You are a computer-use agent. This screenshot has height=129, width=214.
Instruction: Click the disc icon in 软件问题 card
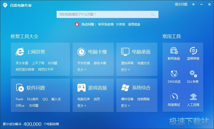[20, 88]
